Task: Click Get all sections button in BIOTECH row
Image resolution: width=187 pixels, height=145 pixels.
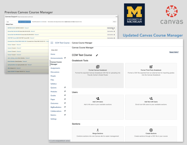Action: click(x=110, y=28)
